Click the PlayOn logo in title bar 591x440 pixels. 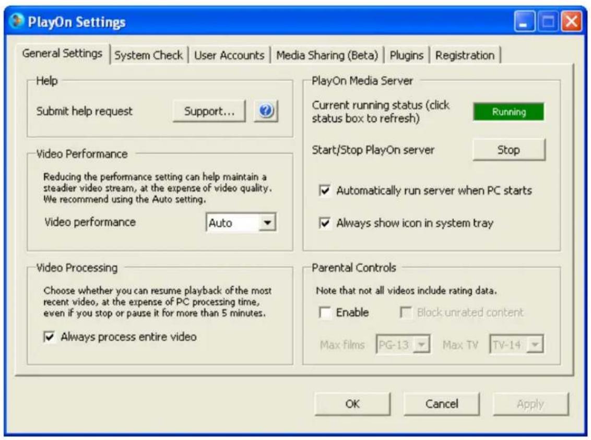tap(16, 21)
